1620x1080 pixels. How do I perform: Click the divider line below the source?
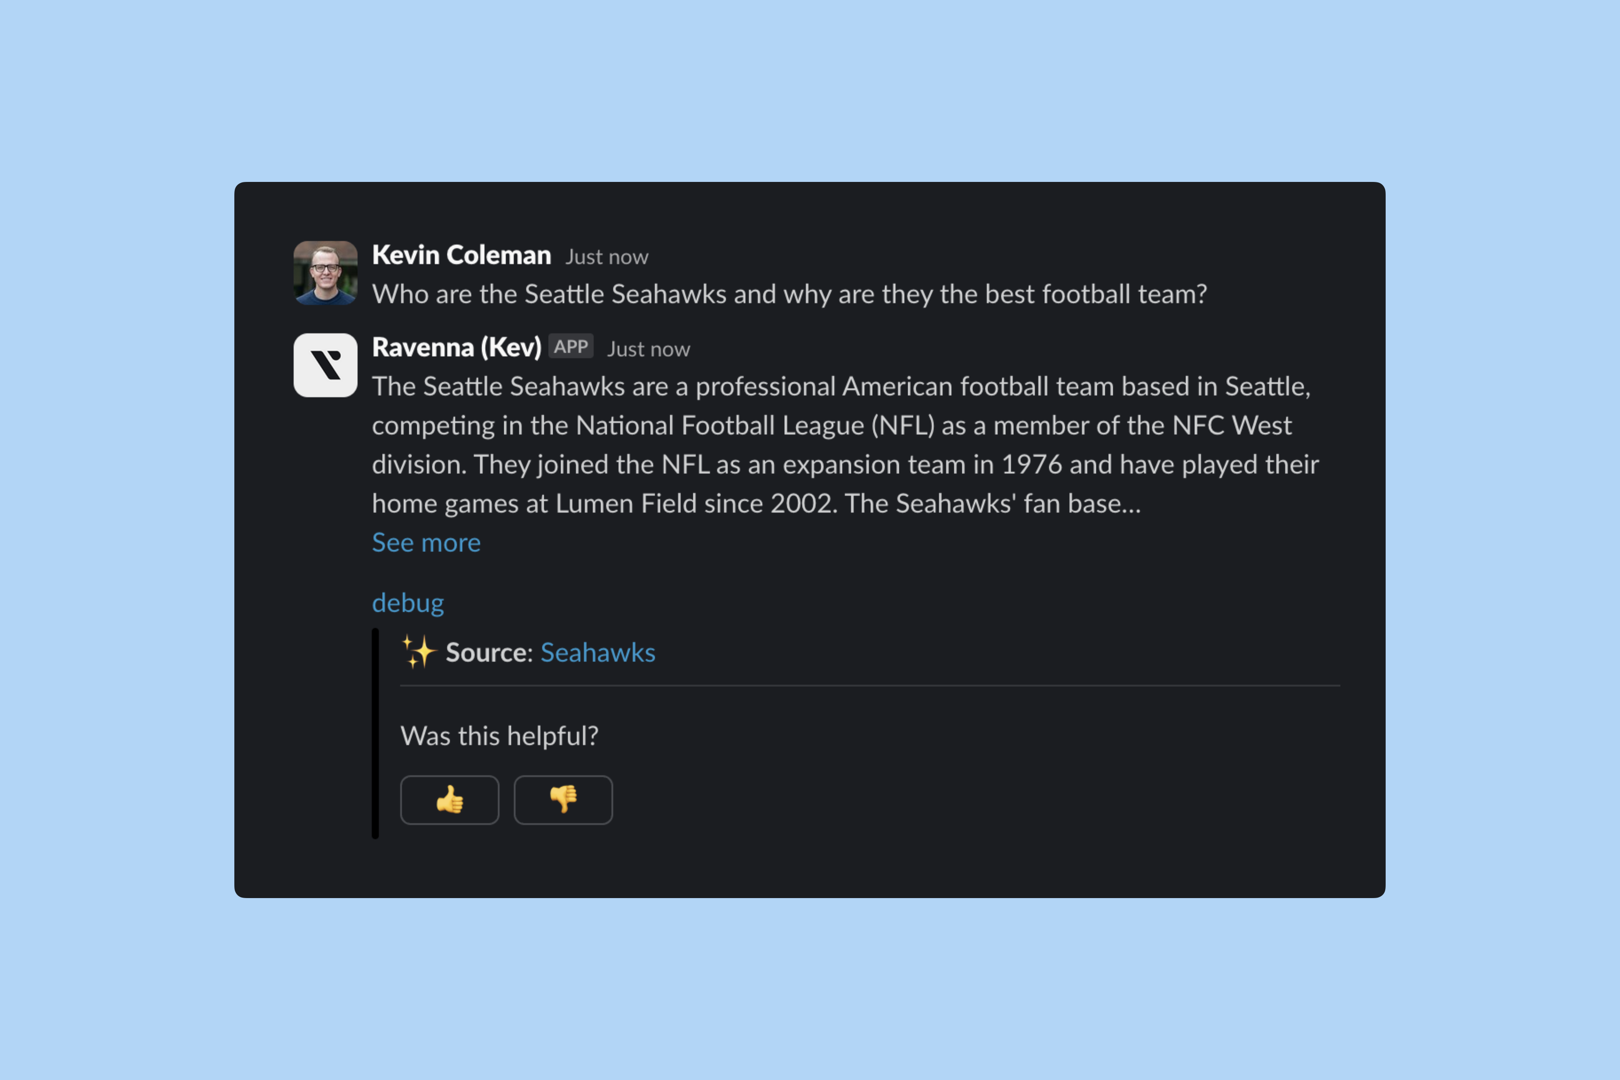[869, 686]
